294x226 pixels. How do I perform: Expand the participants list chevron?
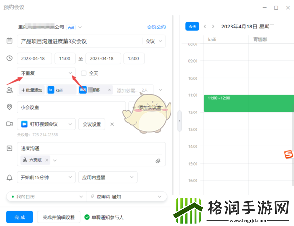click(x=160, y=90)
